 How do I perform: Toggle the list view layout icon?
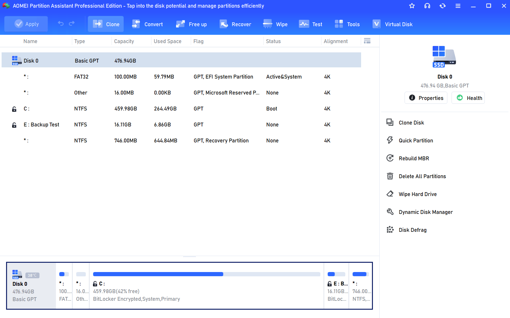click(367, 41)
